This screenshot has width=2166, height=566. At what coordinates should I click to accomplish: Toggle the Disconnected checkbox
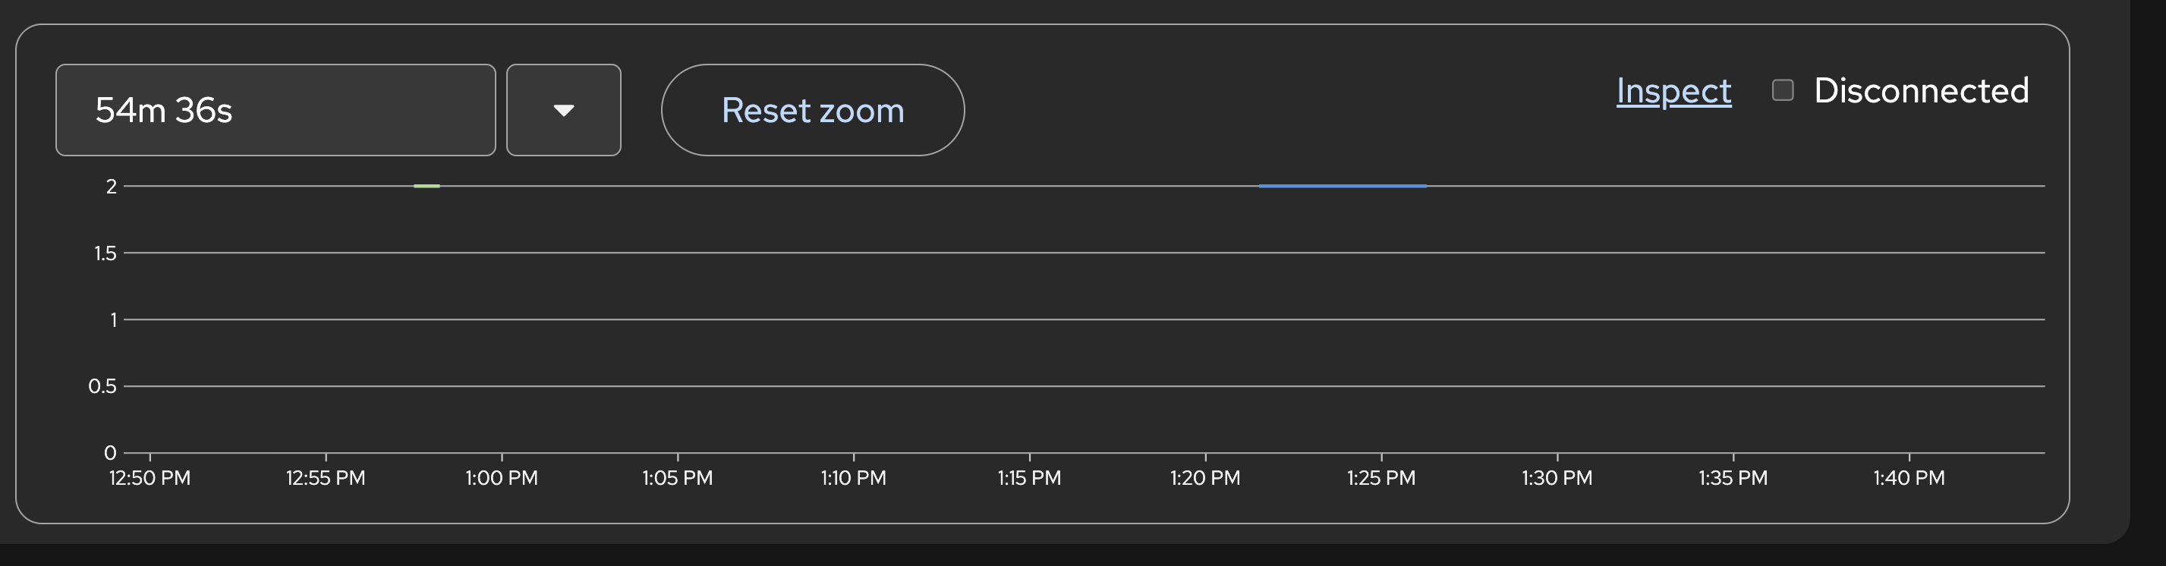pos(1783,90)
